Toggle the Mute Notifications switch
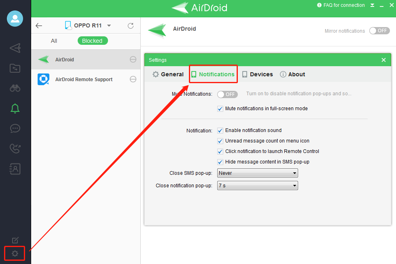Image resolution: width=396 pixels, height=264 pixels. click(227, 94)
